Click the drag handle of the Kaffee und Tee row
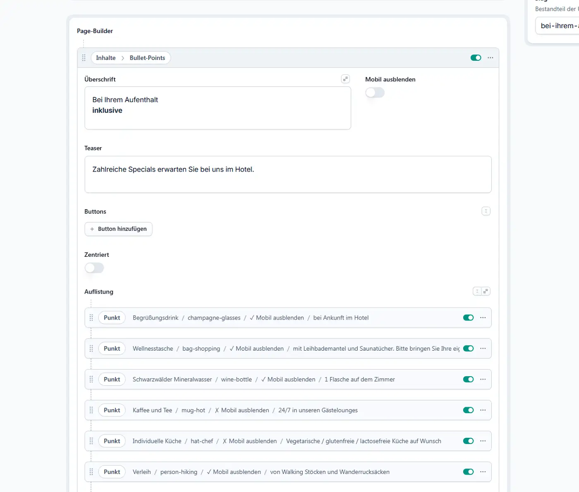Viewport: 579px width, 492px height. coord(91,410)
